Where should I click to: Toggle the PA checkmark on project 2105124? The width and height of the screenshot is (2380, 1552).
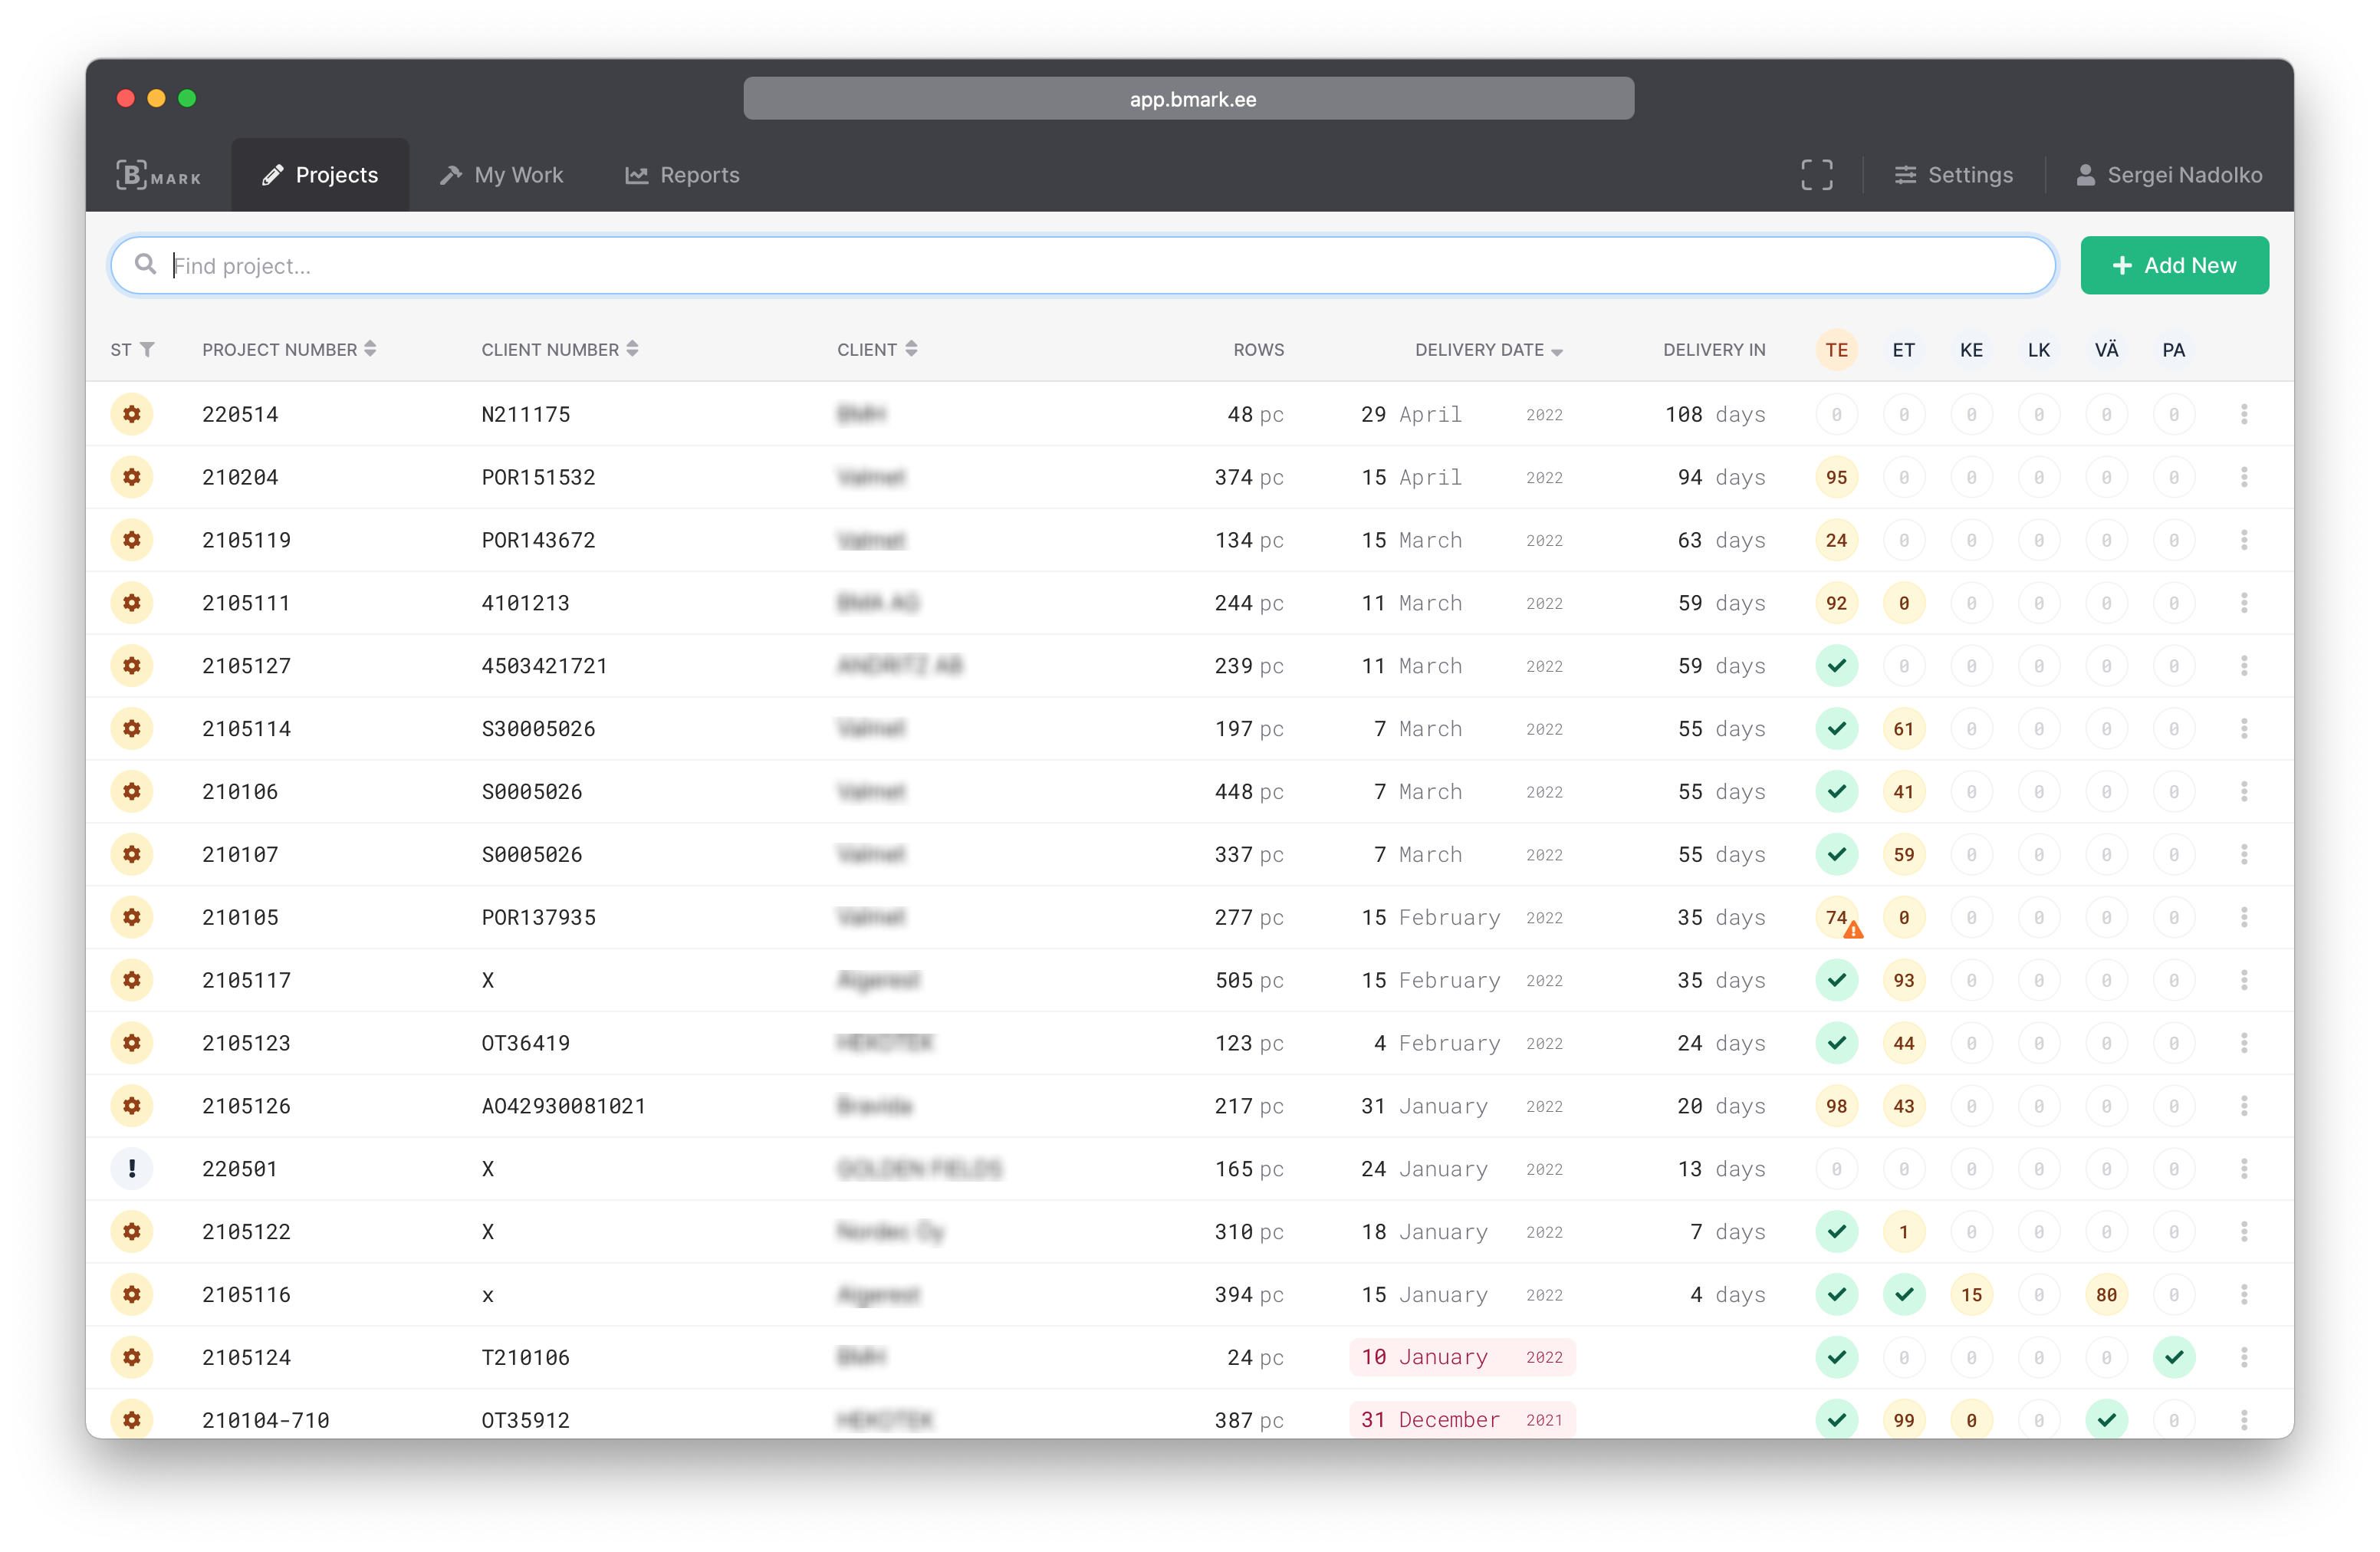click(2174, 1358)
